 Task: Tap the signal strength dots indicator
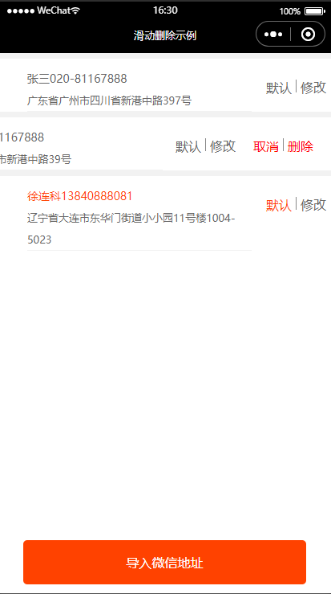pyautogui.click(x=21, y=11)
